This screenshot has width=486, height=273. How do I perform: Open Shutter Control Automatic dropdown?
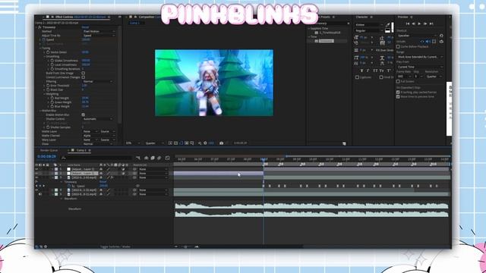click(98, 119)
